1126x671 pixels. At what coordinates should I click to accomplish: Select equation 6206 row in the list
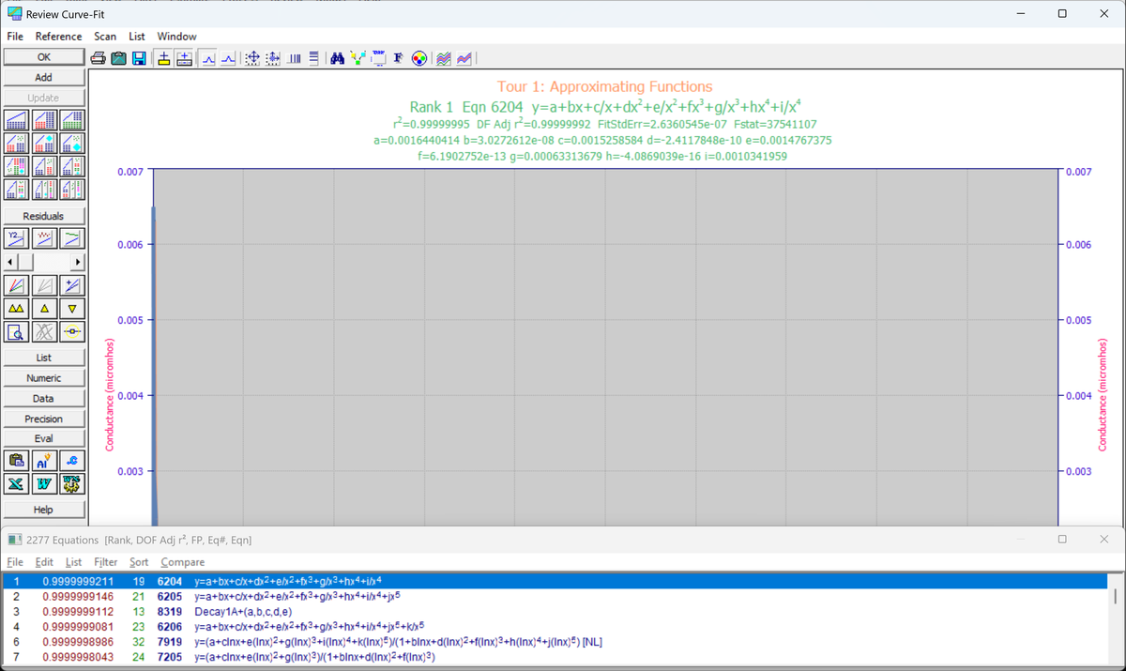(x=554, y=627)
